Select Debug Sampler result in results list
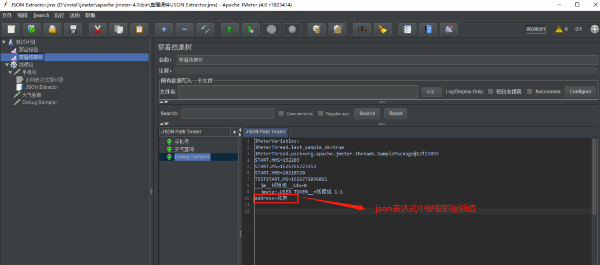Image resolution: width=600 pixels, height=265 pixels. tap(192, 157)
